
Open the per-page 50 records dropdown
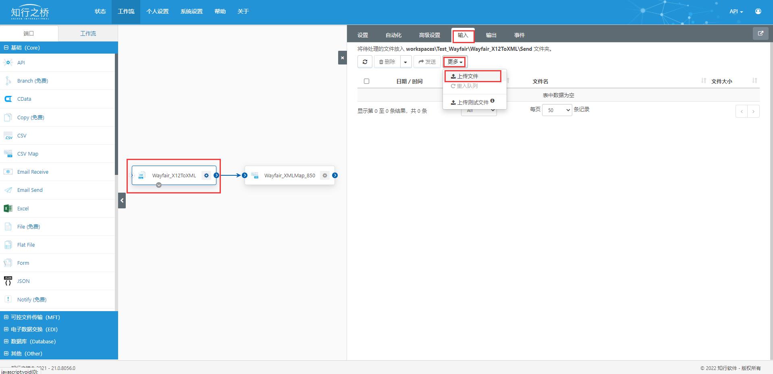point(557,110)
